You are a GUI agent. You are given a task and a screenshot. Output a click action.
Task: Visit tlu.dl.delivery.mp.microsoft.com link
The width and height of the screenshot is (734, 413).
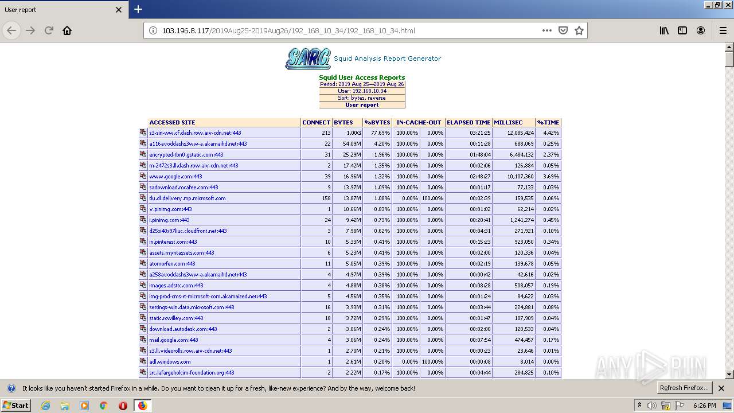188,198
